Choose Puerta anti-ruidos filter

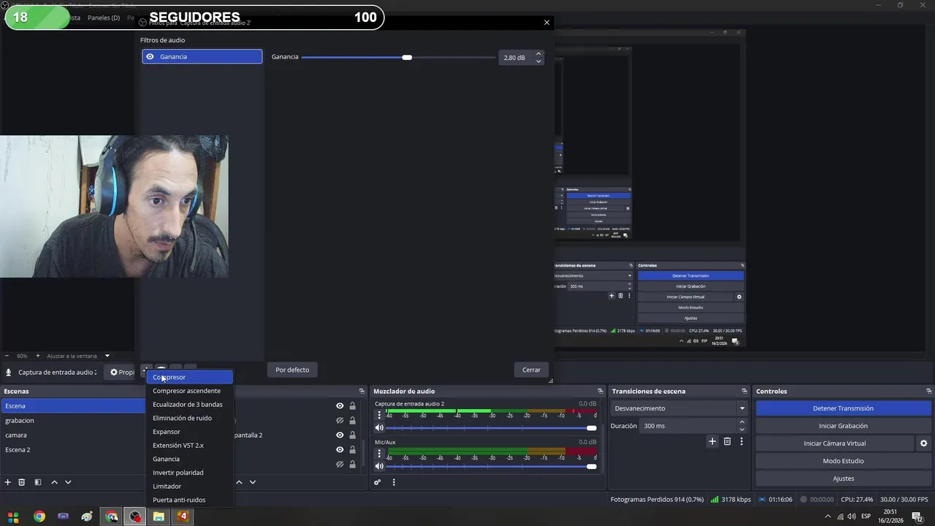click(190, 500)
